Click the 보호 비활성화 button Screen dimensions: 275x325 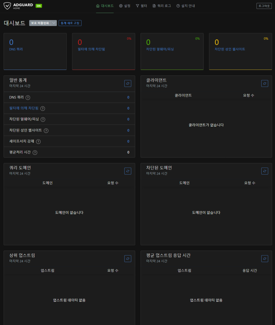point(40,23)
